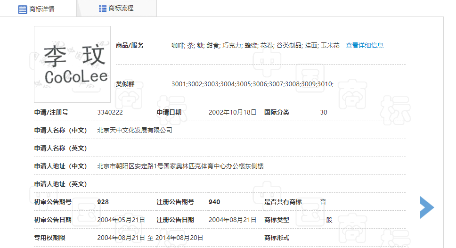The width and height of the screenshot is (456, 248).
Task: Select exclusive rights period 2004年08月21日 至 2014年08月20日
Action: 150,238
